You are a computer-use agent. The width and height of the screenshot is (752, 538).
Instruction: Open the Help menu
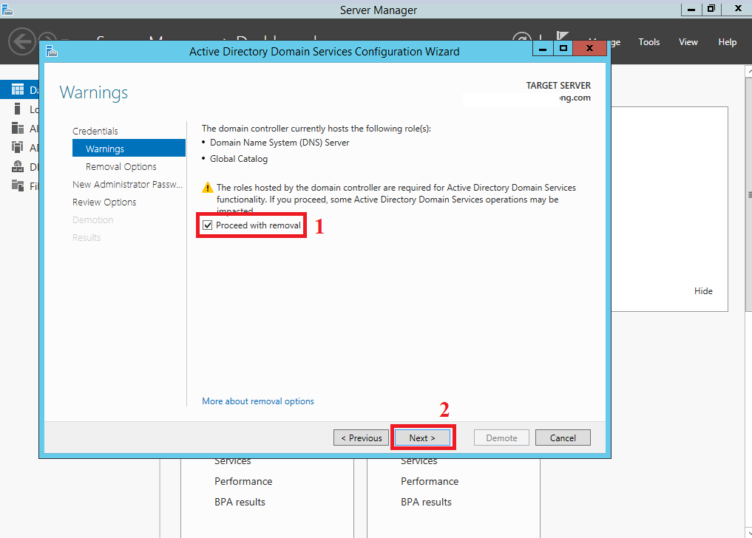point(727,42)
